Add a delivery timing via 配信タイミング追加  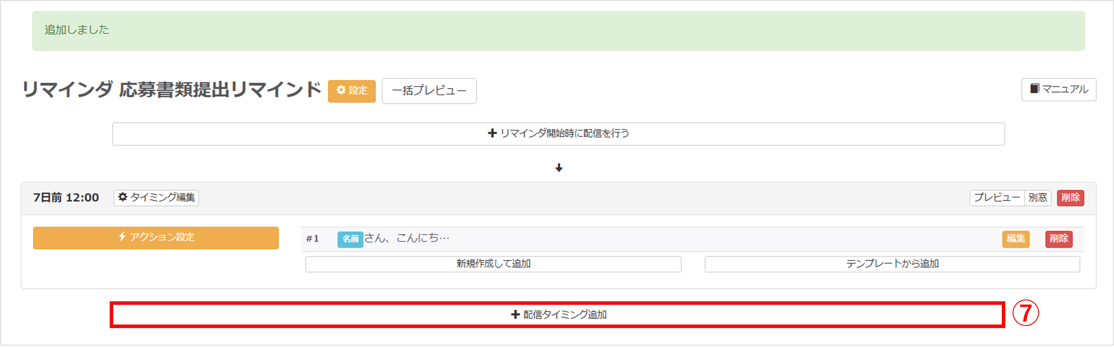click(x=559, y=315)
